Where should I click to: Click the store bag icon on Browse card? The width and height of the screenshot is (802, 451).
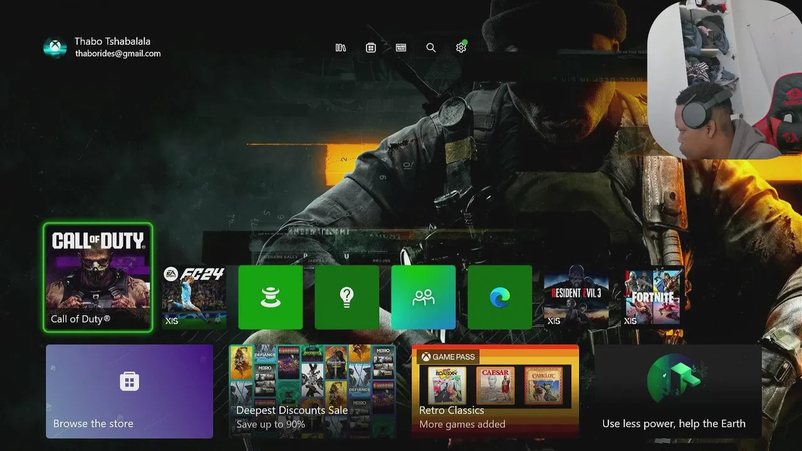[130, 381]
